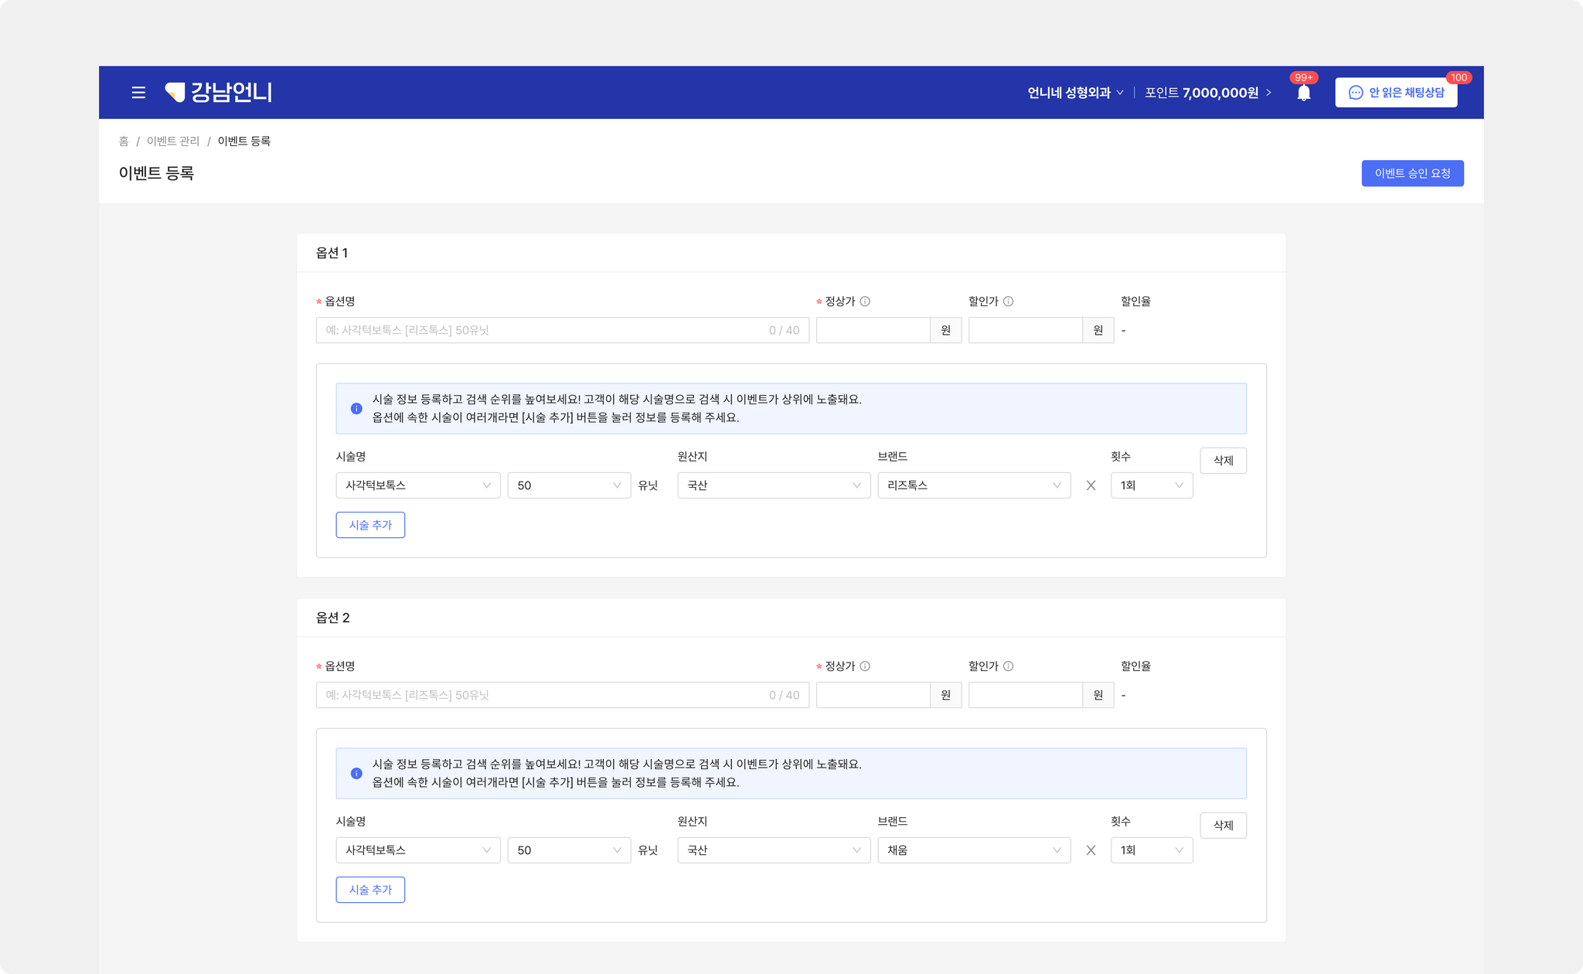Expand the 언니네 성형외과 hospital selector
1583x974 pixels.
pyautogui.click(x=1075, y=93)
